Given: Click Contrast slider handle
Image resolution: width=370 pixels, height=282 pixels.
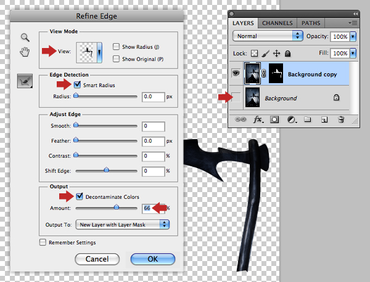Looking at the screenshot, I should pyautogui.click(x=76, y=155).
